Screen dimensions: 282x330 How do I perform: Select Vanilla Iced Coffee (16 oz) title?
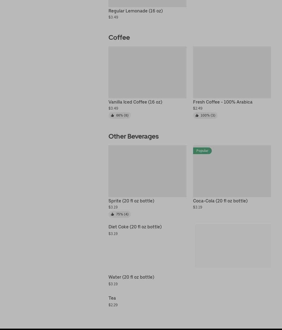[x=135, y=102]
